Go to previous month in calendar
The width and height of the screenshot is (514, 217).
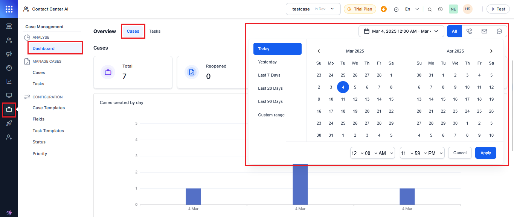(x=319, y=51)
